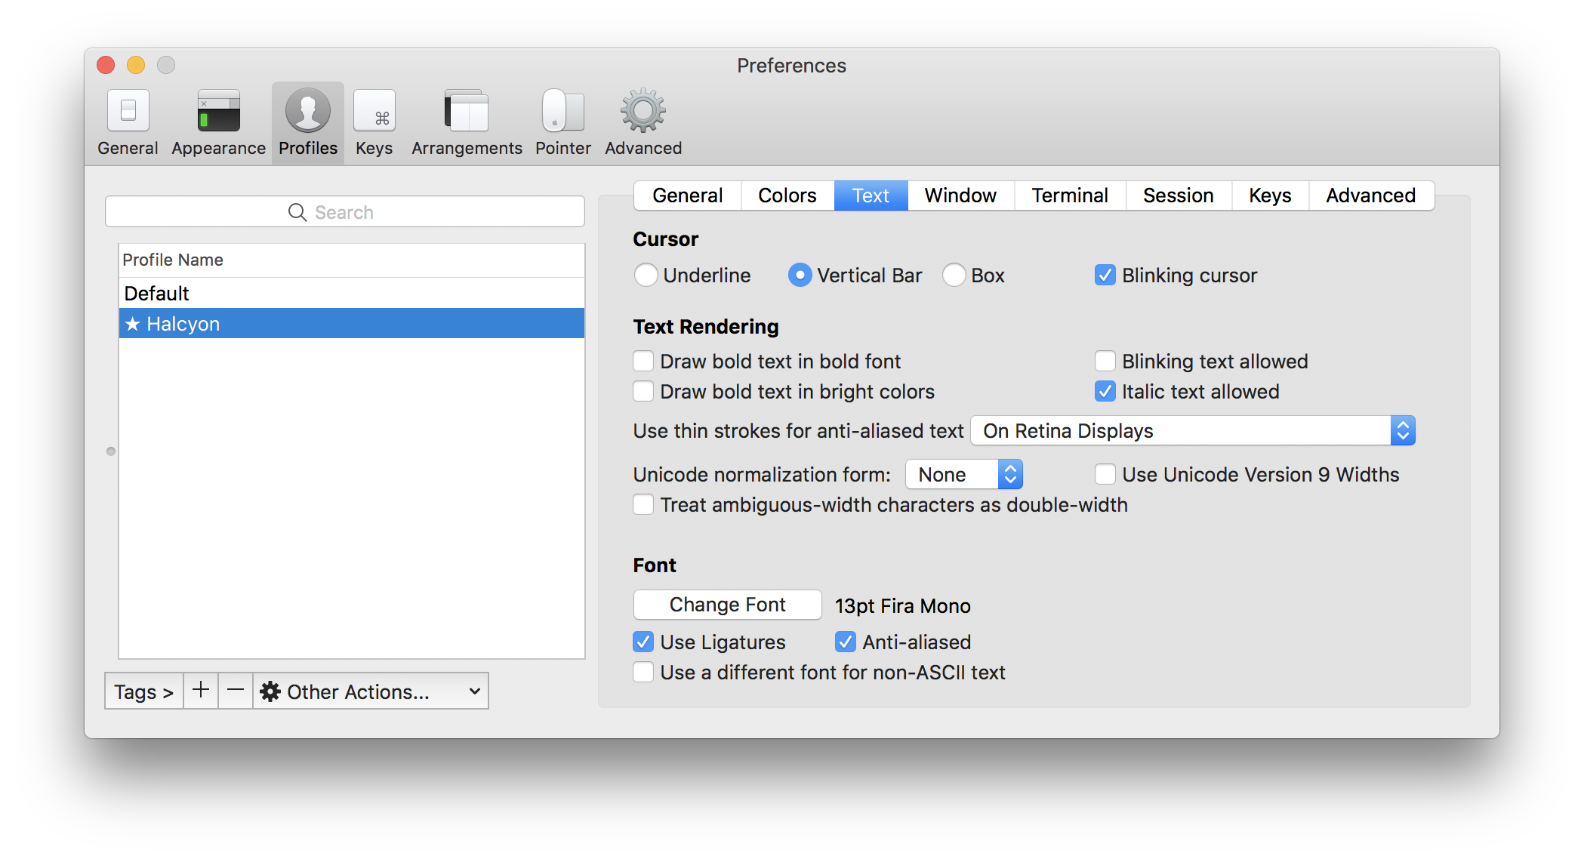Enable Draw bold text in bold font

[643, 362]
